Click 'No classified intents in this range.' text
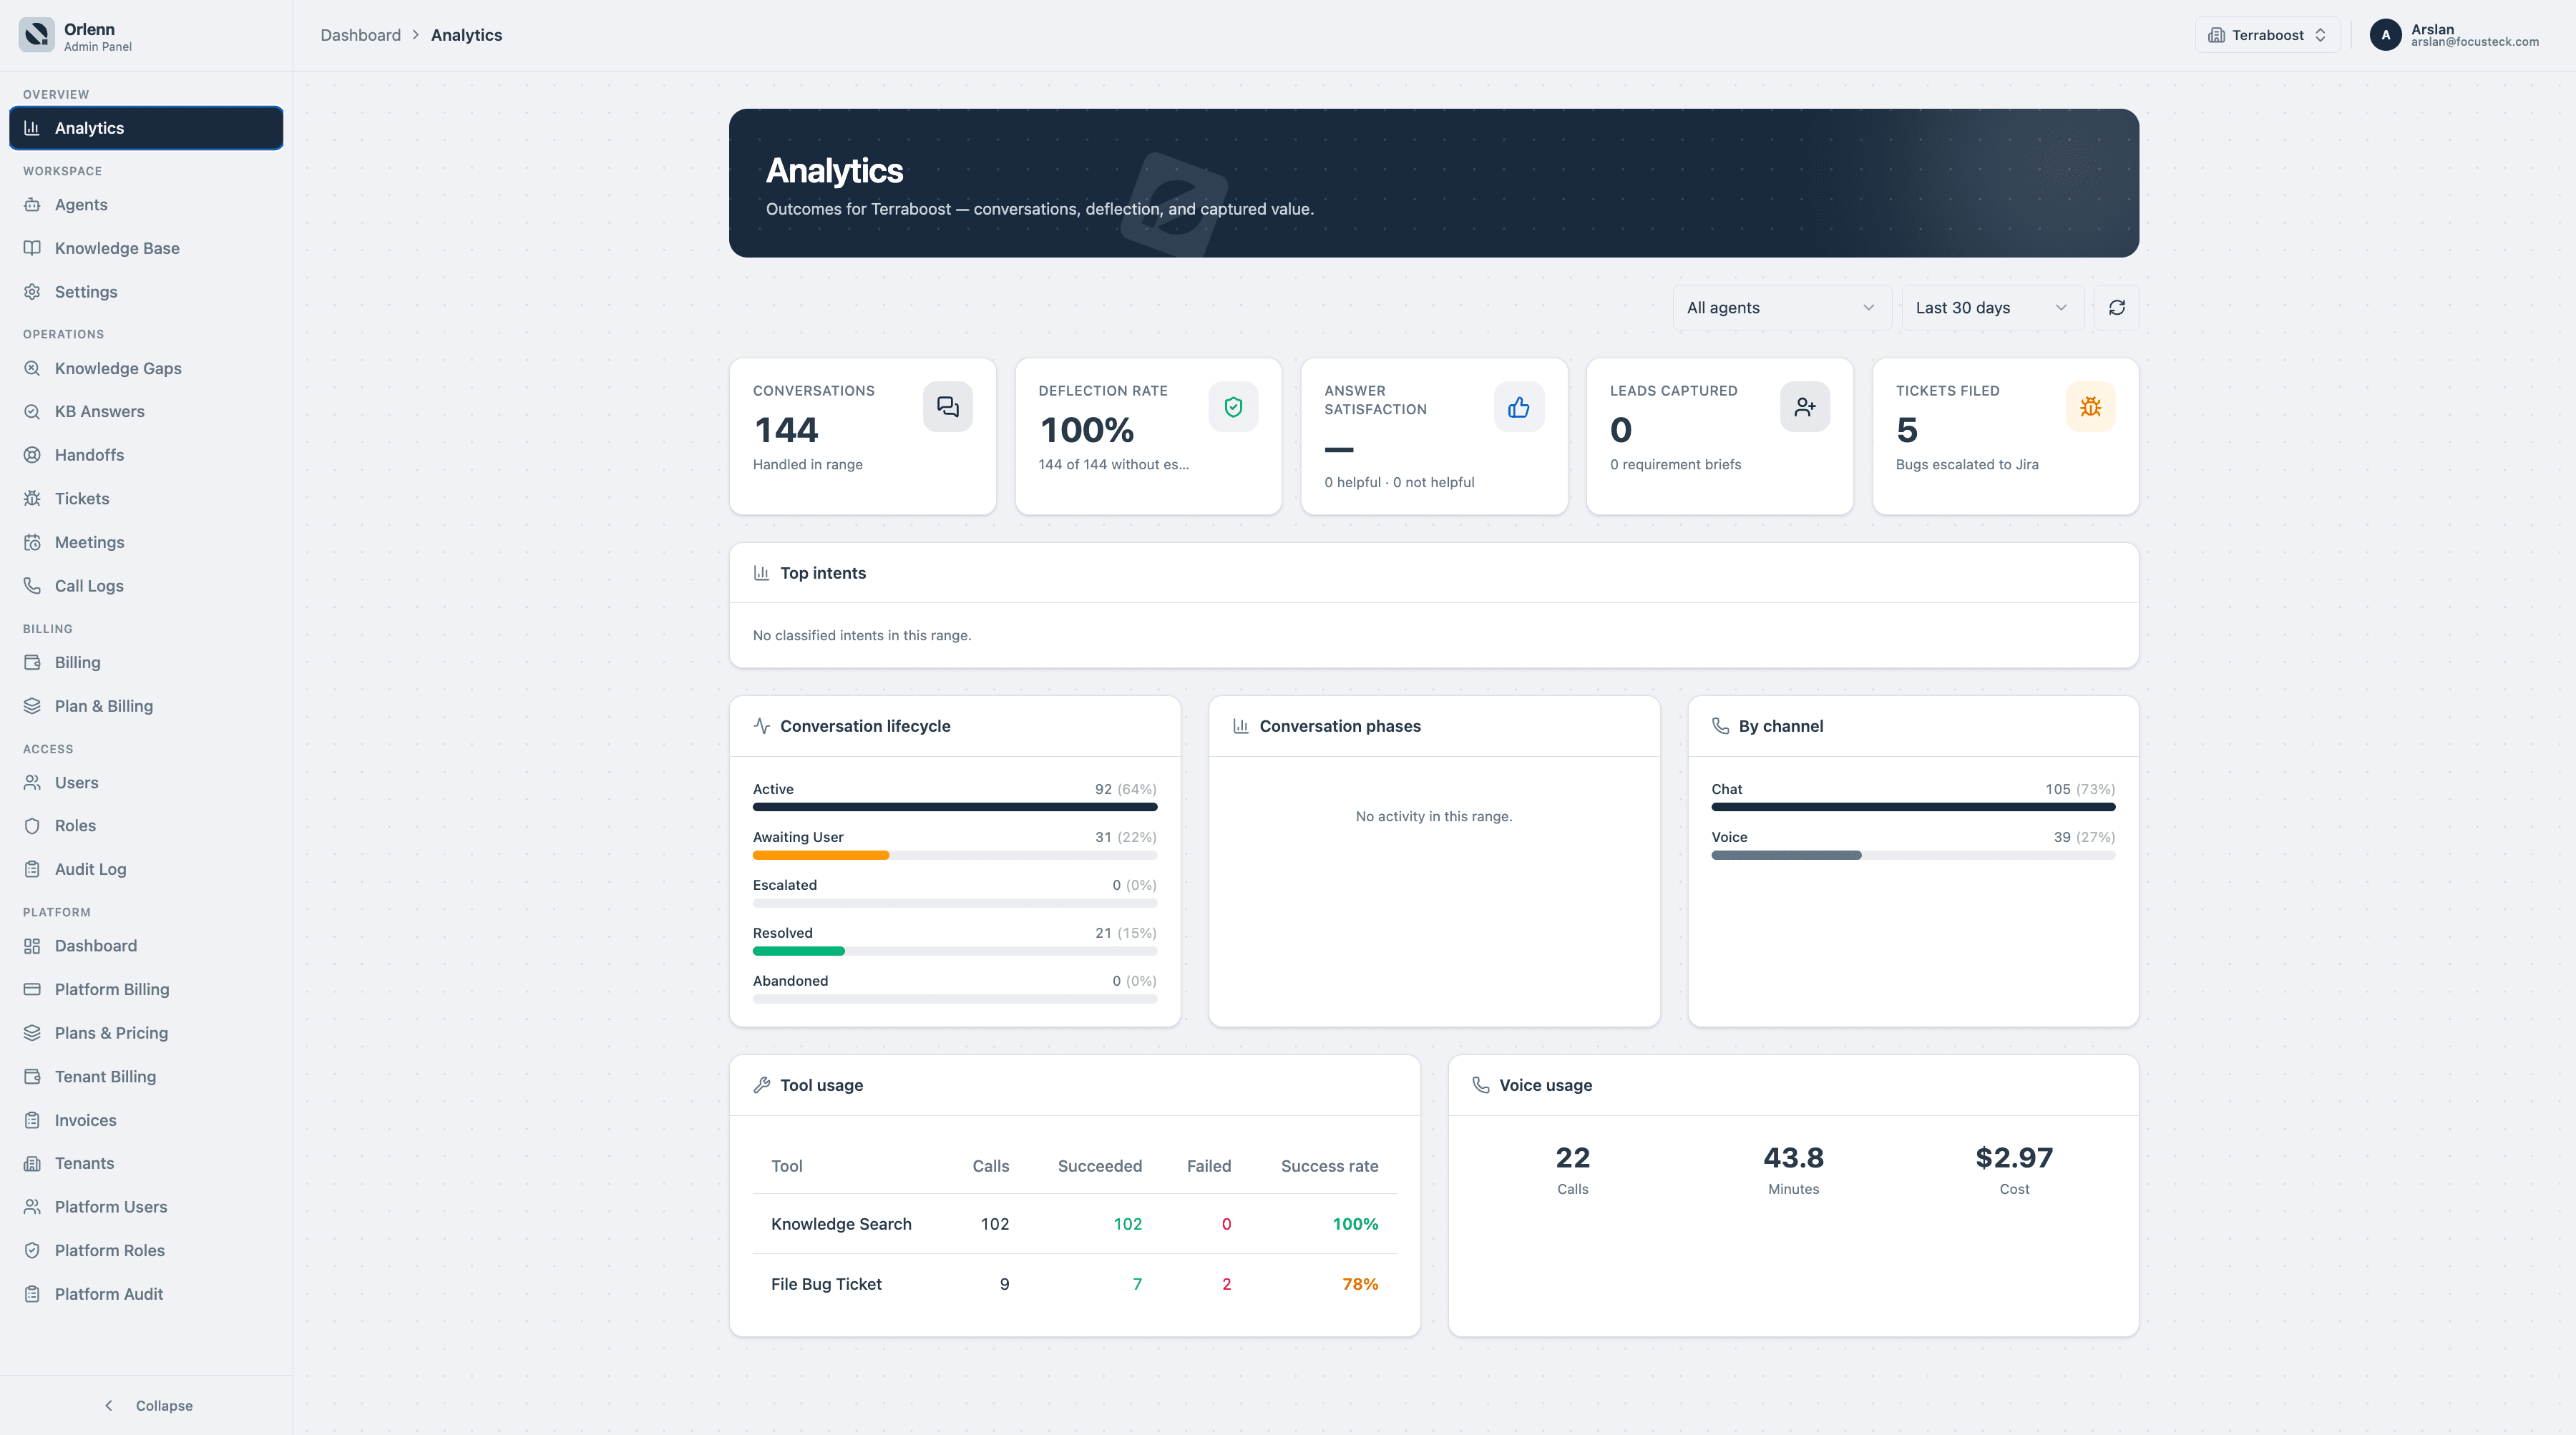The height and width of the screenshot is (1435, 2576). (x=862, y=635)
